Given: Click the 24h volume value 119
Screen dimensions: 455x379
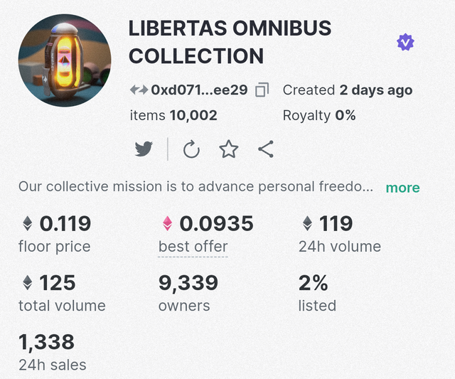Looking at the screenshot, I should pyautogui.click(x=336, y=223).
